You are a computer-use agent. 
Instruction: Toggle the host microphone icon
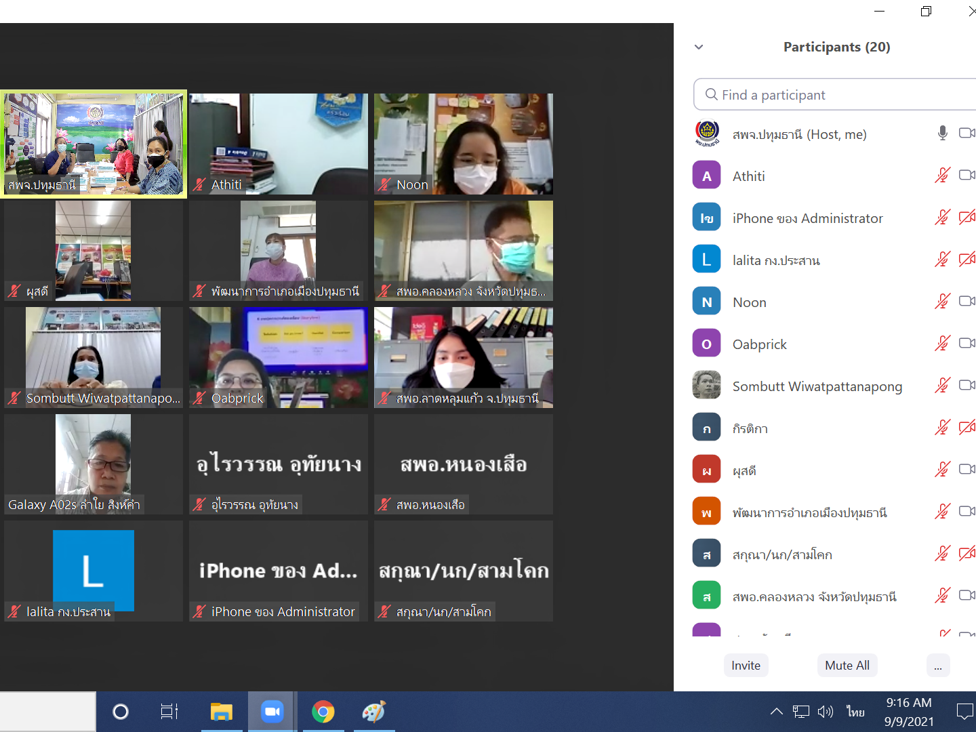pos(942,134)
